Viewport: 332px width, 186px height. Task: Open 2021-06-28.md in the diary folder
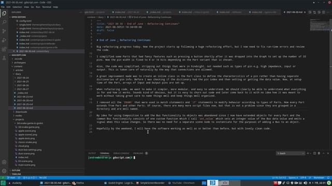(25, 100)
